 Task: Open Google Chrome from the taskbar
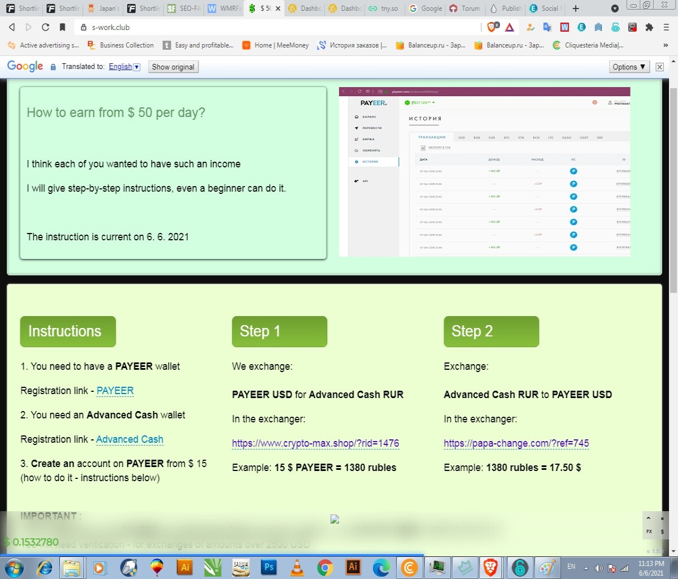point(325,567)
